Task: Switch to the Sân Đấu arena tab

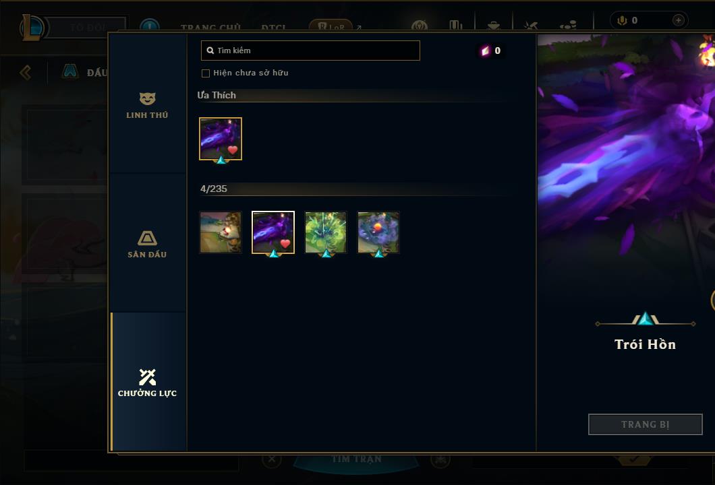Action: [147, 244]
